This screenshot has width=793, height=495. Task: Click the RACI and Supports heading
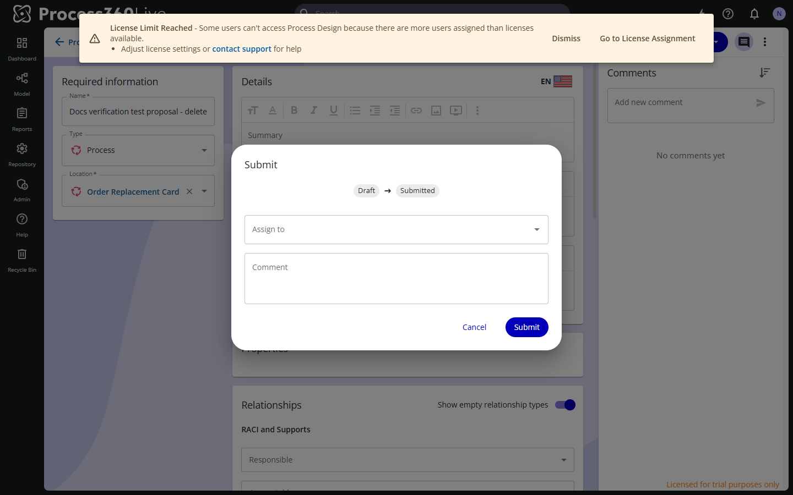(276, 430)
